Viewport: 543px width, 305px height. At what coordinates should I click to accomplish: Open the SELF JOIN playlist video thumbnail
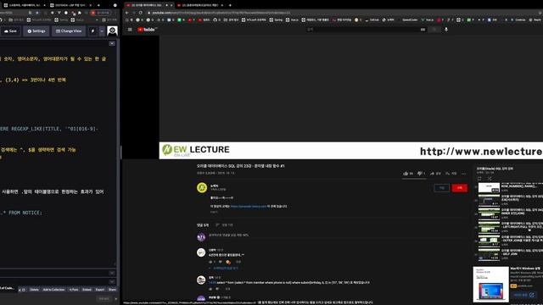489,254
